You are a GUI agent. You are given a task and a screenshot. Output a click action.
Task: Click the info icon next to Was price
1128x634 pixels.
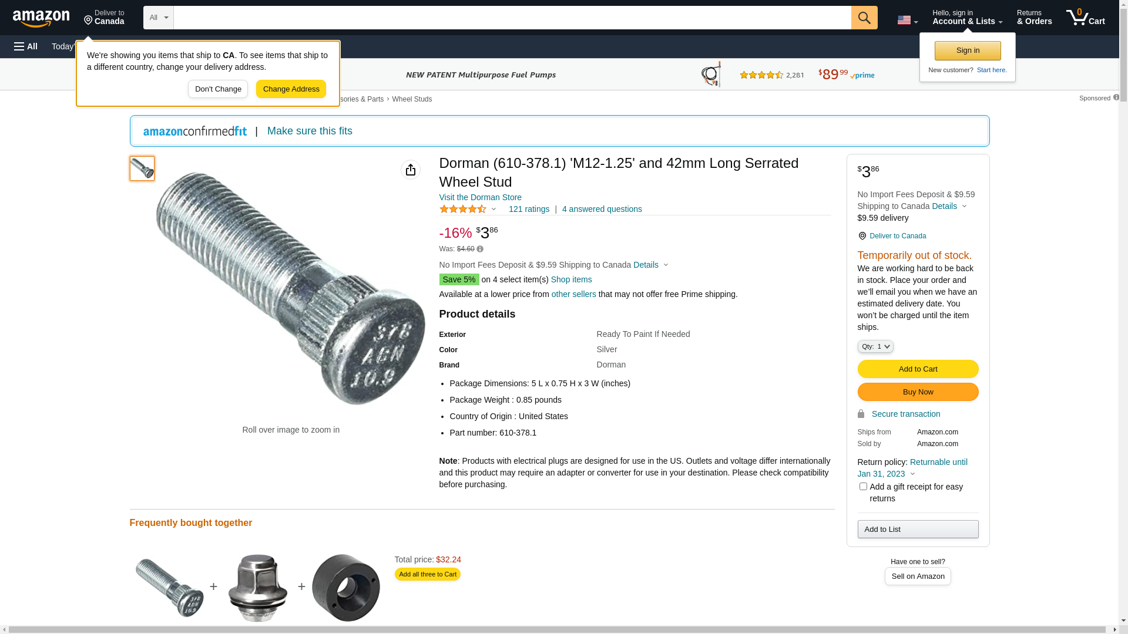(x=480, y=249)
